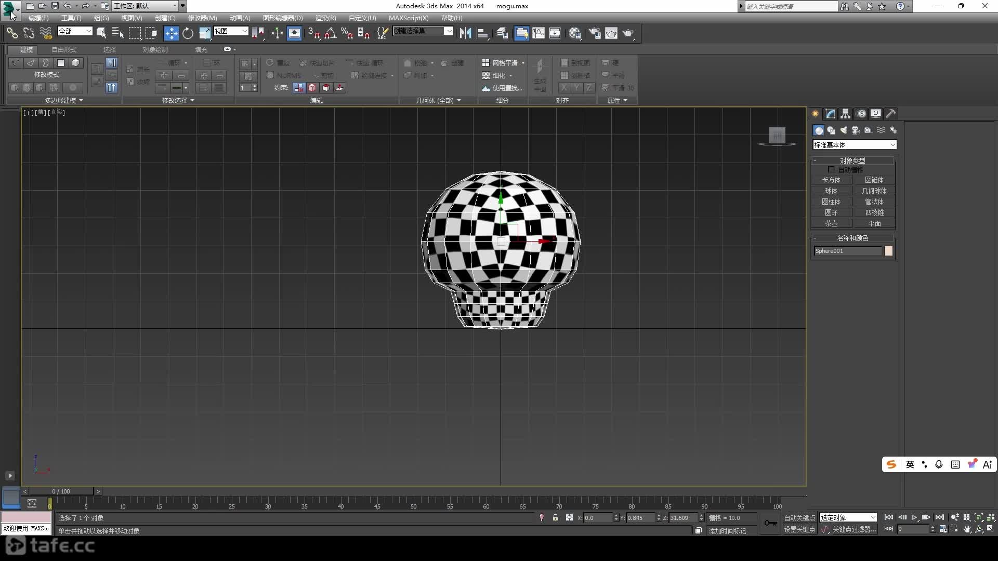Open Select by Name list icon
This screenshot has height=561, width=998.
(x=118, y=33)
